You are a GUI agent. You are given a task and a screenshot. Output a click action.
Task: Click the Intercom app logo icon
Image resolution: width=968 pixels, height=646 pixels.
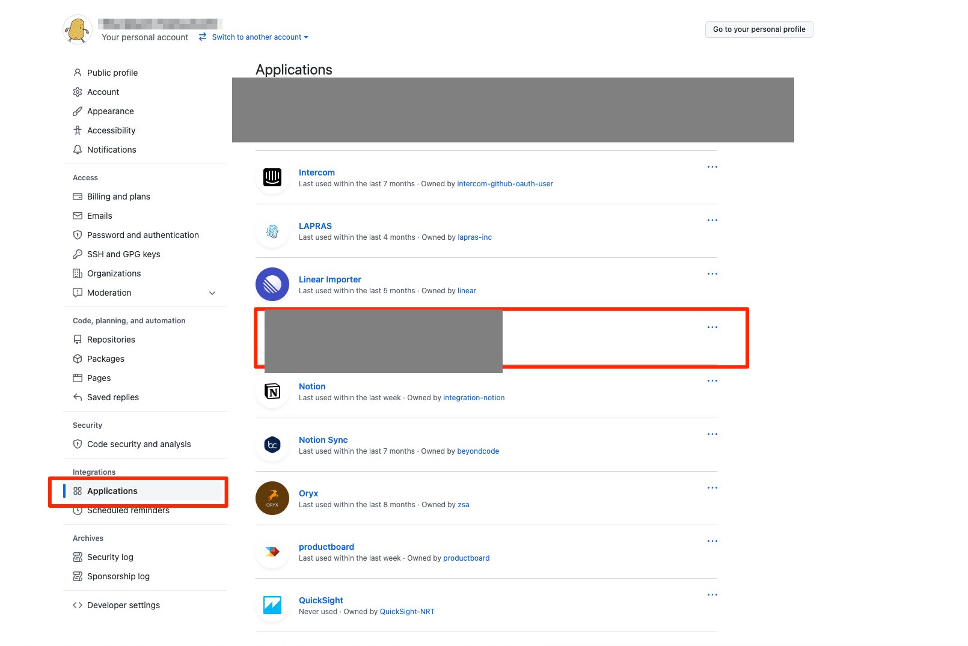(x=272, y=177)
